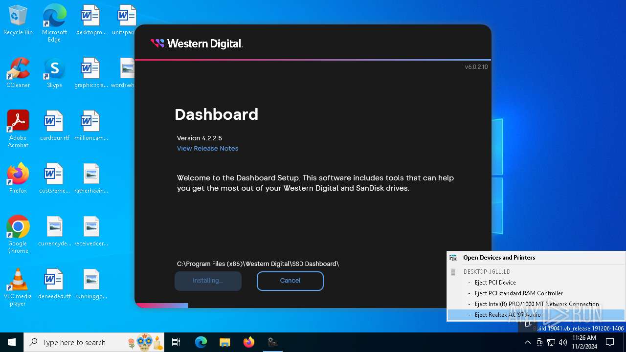
Task: Open File Explorer from the taskbar
Action: pos(225,342)
